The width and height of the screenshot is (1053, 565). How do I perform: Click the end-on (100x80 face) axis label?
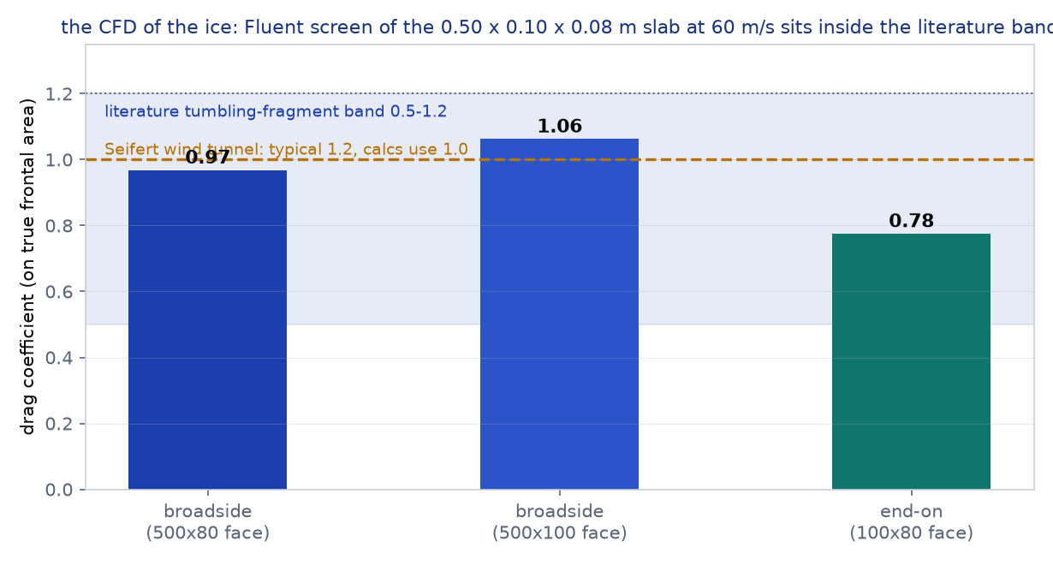[x=912, y=522]
